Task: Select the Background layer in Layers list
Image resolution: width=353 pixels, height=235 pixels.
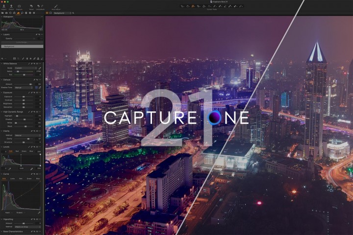Action: [x=22, y=46]
